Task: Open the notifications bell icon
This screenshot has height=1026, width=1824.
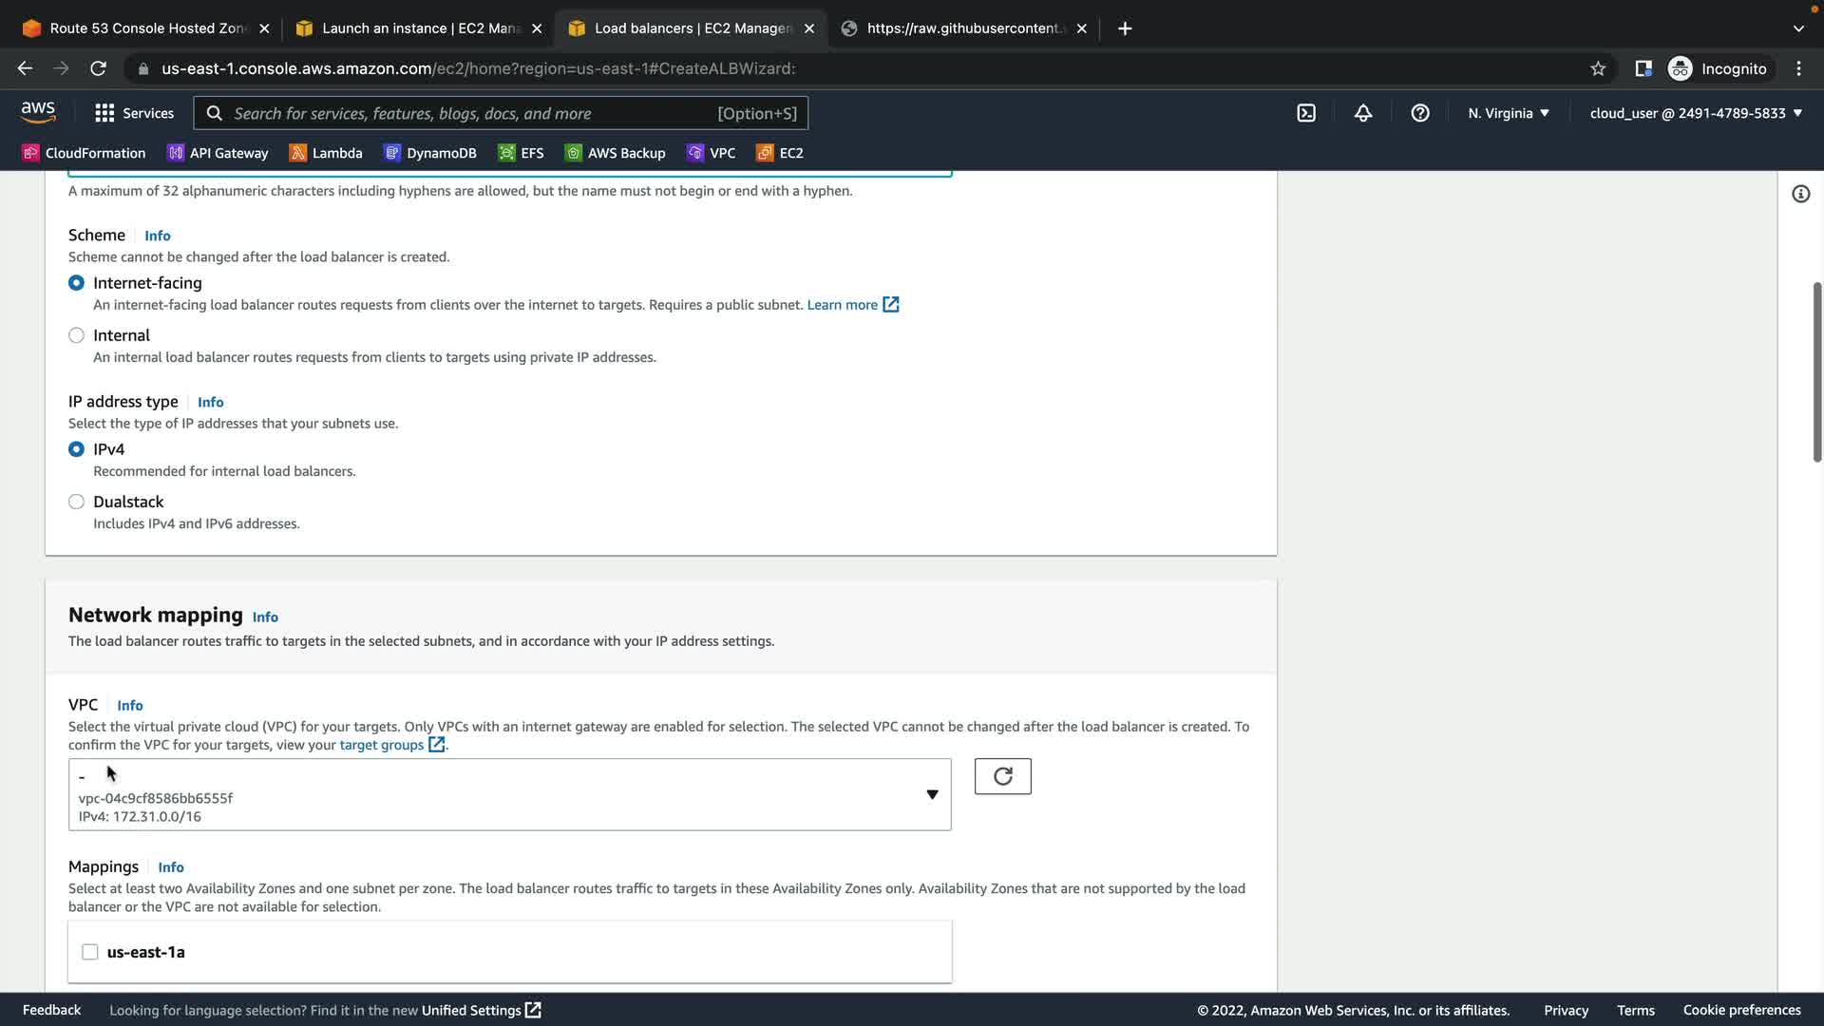Action: click(x=1363, y=113)
